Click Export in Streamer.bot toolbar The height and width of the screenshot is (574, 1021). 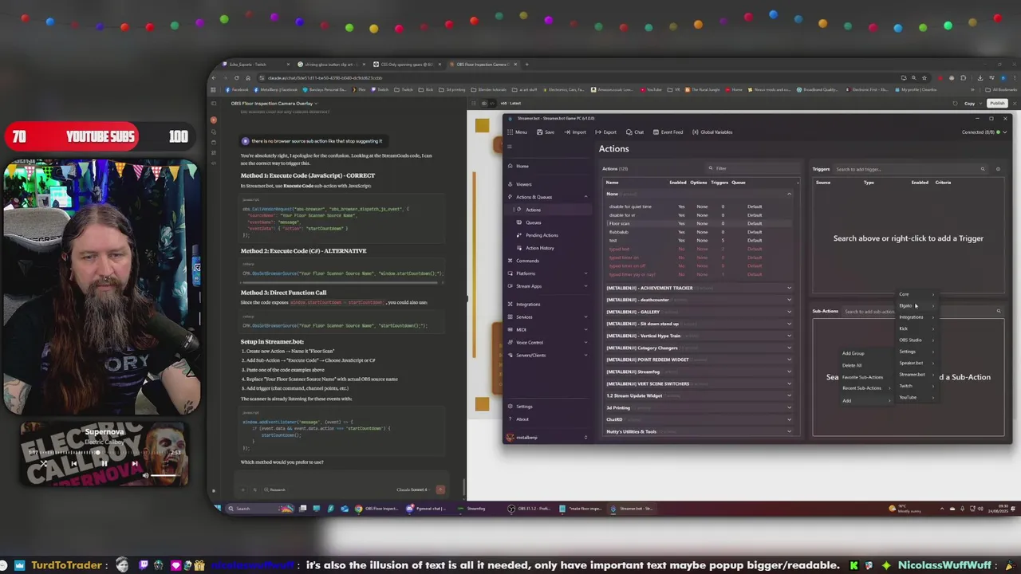605,132
